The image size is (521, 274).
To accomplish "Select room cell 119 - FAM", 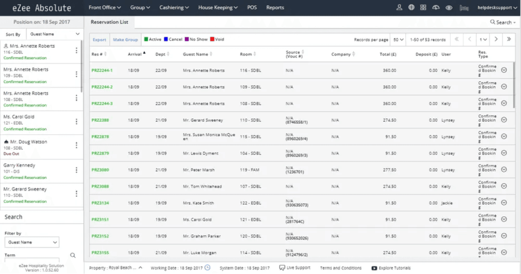I will point(250,170).
